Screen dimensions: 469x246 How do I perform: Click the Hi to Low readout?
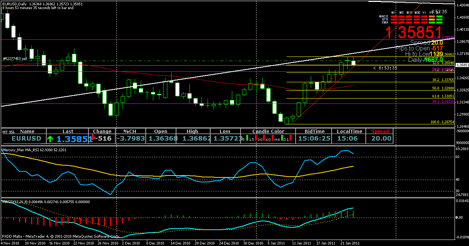coord(424,54)
